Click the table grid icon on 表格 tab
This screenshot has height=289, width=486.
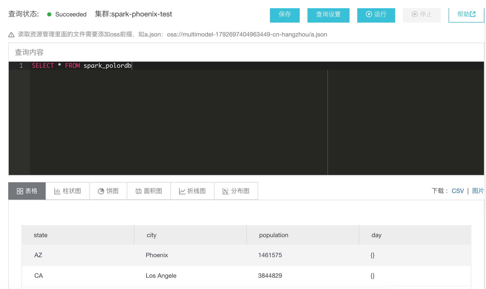(x=20, y=191)
